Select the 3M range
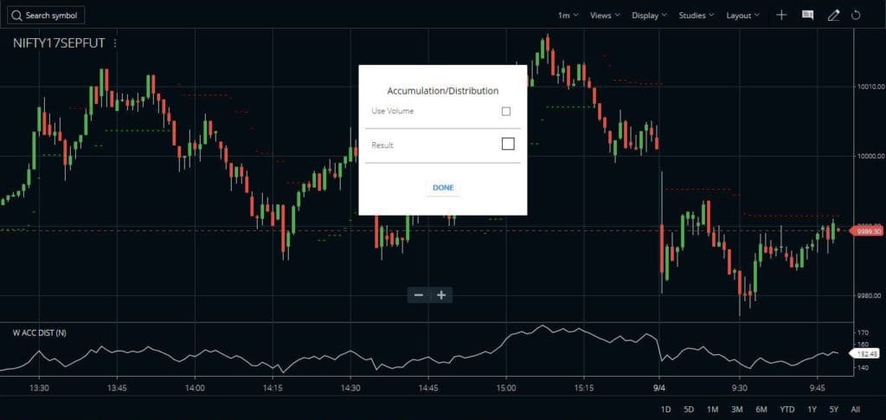Viewport: 886px width, 420px height. [x=736, y=410]
